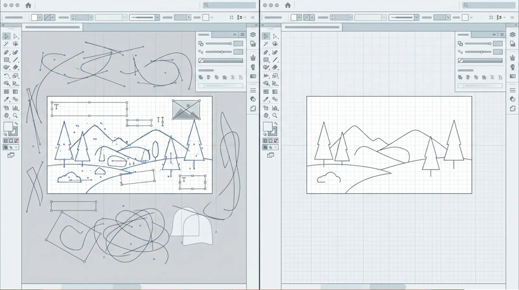
Task: Swap fill and stroke arrow in left window
Action: point(16,123)
